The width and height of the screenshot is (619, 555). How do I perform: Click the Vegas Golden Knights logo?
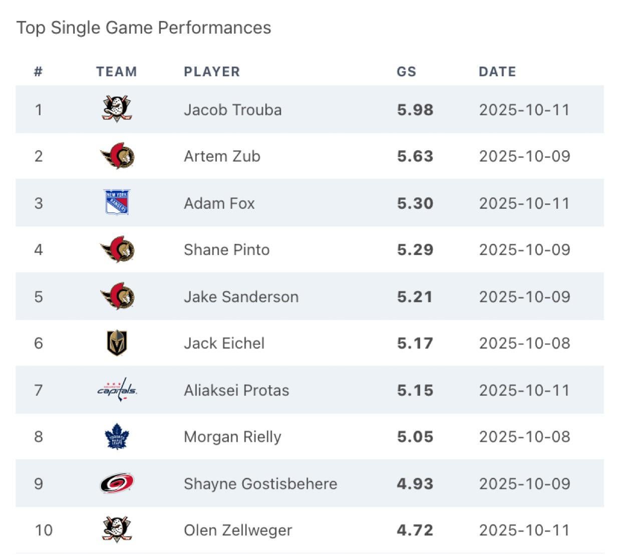[117, 343]
